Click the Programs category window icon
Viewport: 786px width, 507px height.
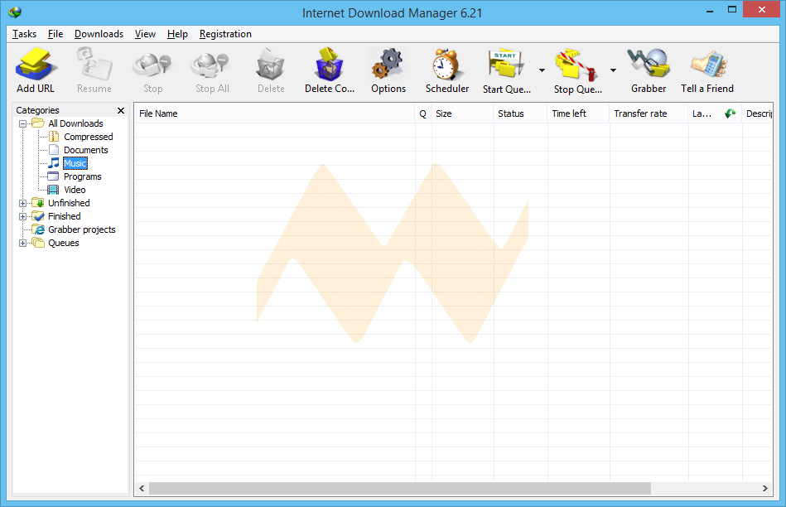(x=53, y=176)
